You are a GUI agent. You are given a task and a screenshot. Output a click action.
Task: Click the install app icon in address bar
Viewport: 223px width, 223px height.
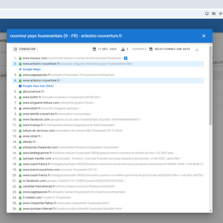click(207, 13)
